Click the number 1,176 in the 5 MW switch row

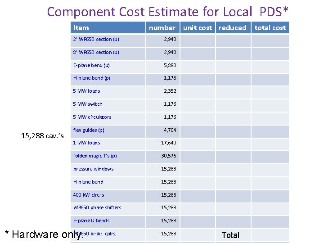pos(170,104)
